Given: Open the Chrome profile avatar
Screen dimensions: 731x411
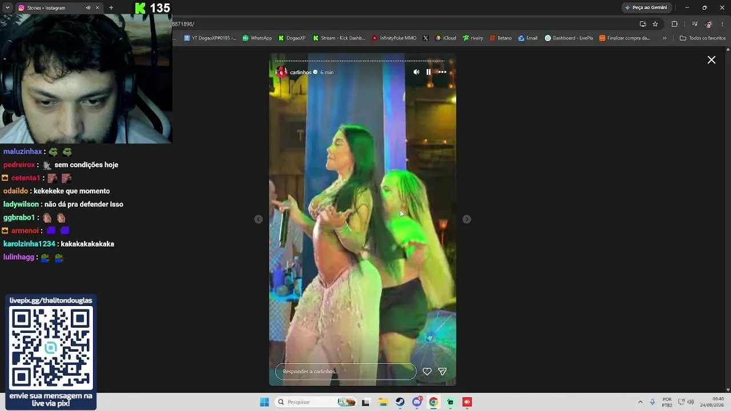Looking at the screenshot, I should [709, 24].
